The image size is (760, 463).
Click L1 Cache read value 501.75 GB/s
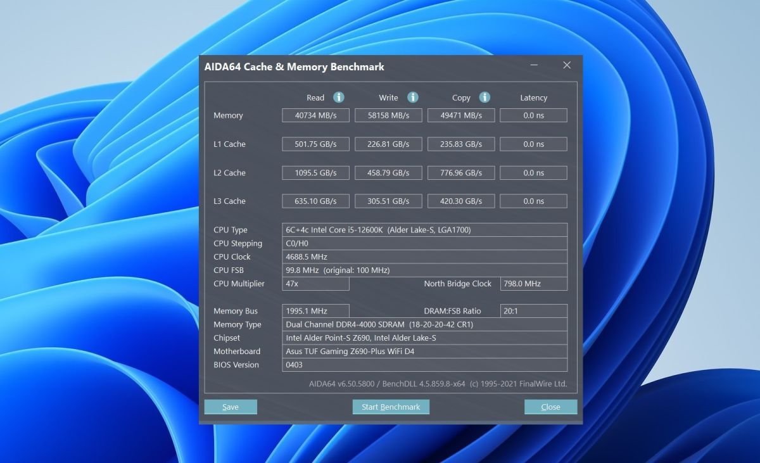coord(315,144)
